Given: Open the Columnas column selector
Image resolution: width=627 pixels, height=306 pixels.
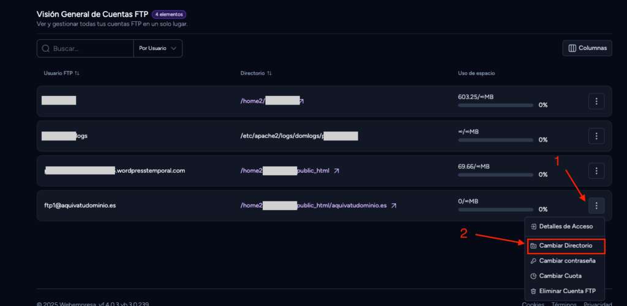Looking at the screenshot, I should (587, 48).
